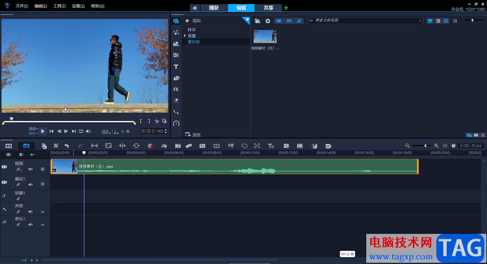Open the Speed effect gauge icon
487x264 pixels.
tap(176, 124)
